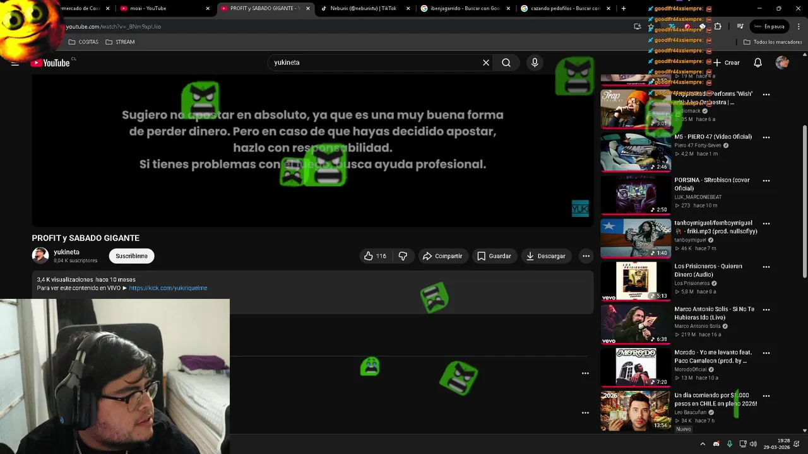This screenshot has height=454, width=808.
Task: Click the Suscribirme button
Action: pos(131,256)
